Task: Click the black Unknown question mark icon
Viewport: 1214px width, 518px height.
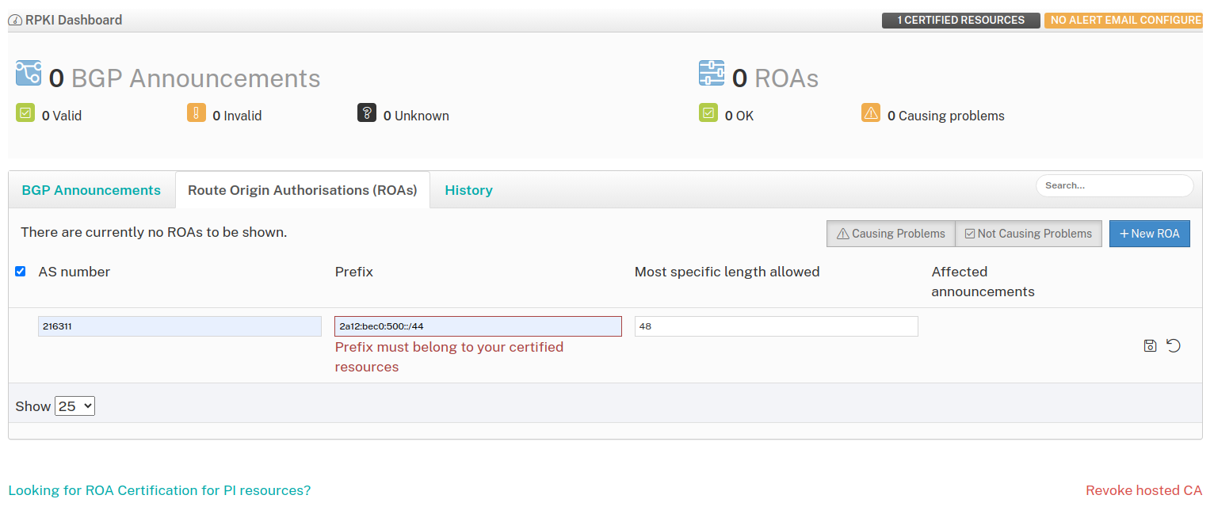Action: (367, 113)
